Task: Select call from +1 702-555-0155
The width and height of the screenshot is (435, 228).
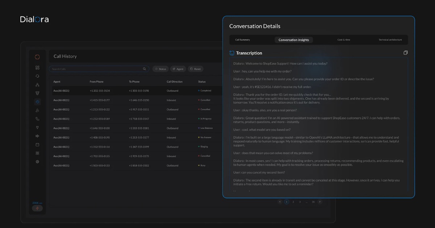Action: point(100,156)
